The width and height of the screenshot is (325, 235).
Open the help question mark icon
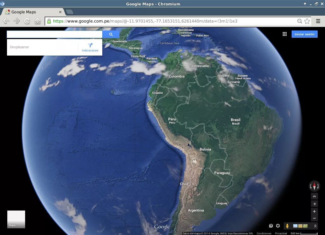click(271, 226)
